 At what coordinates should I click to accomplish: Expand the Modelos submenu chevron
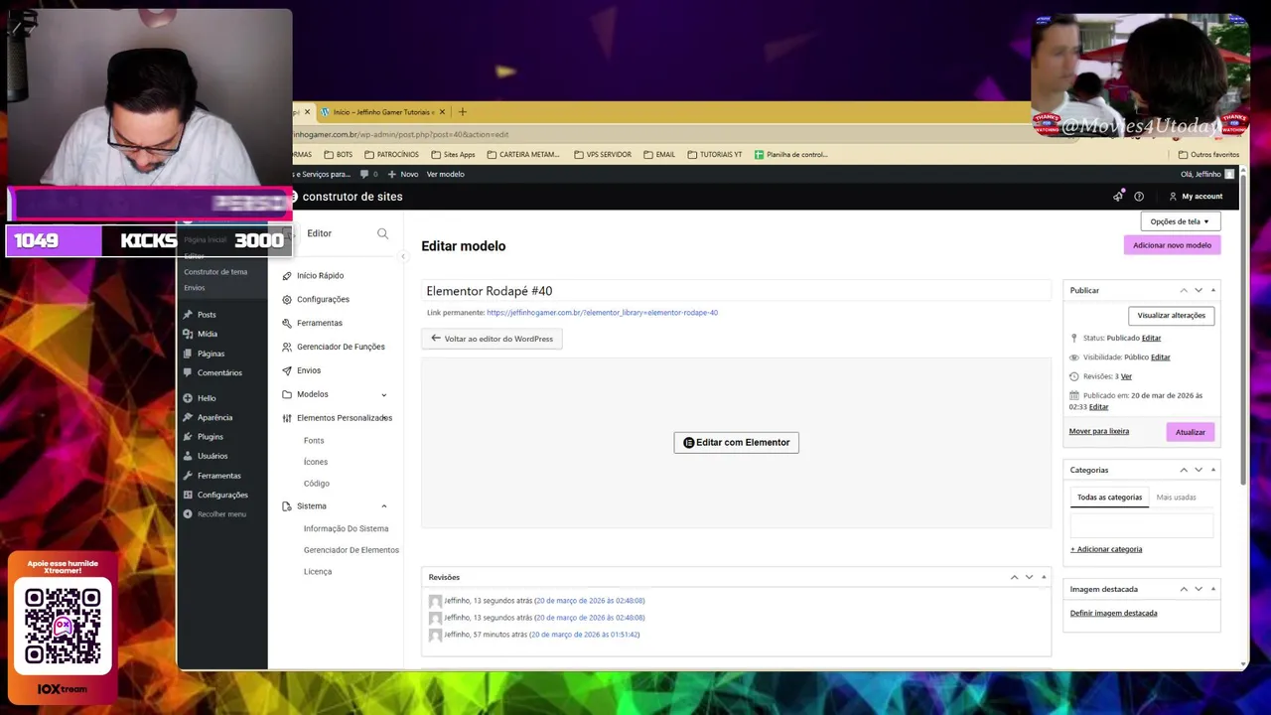(x=384, y=395)
